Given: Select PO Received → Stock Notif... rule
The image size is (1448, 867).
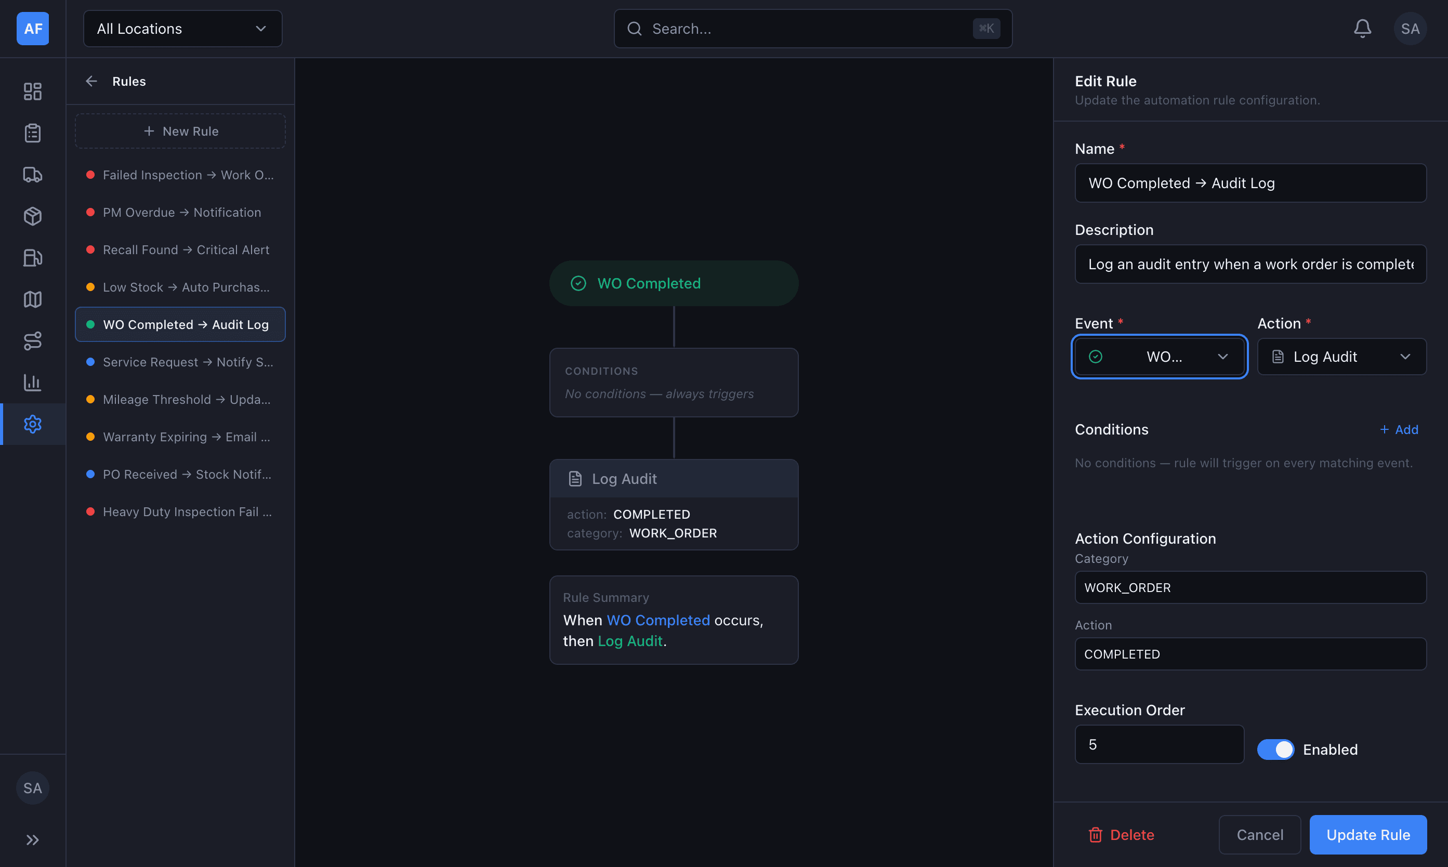Looking at the screenshot, I should pos(180,474).
